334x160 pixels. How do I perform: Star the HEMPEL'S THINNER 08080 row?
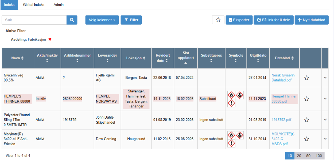(x=306, y=99)
